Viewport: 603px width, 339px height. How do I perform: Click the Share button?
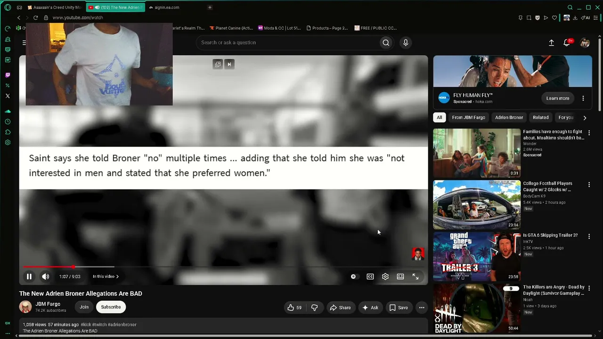[x=340, y=307]
